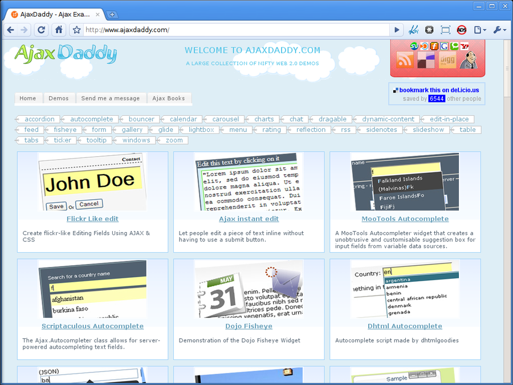513x385 pixels.
Task: Select the 'slideshow' tag
Action: click(x=426, y=129)
